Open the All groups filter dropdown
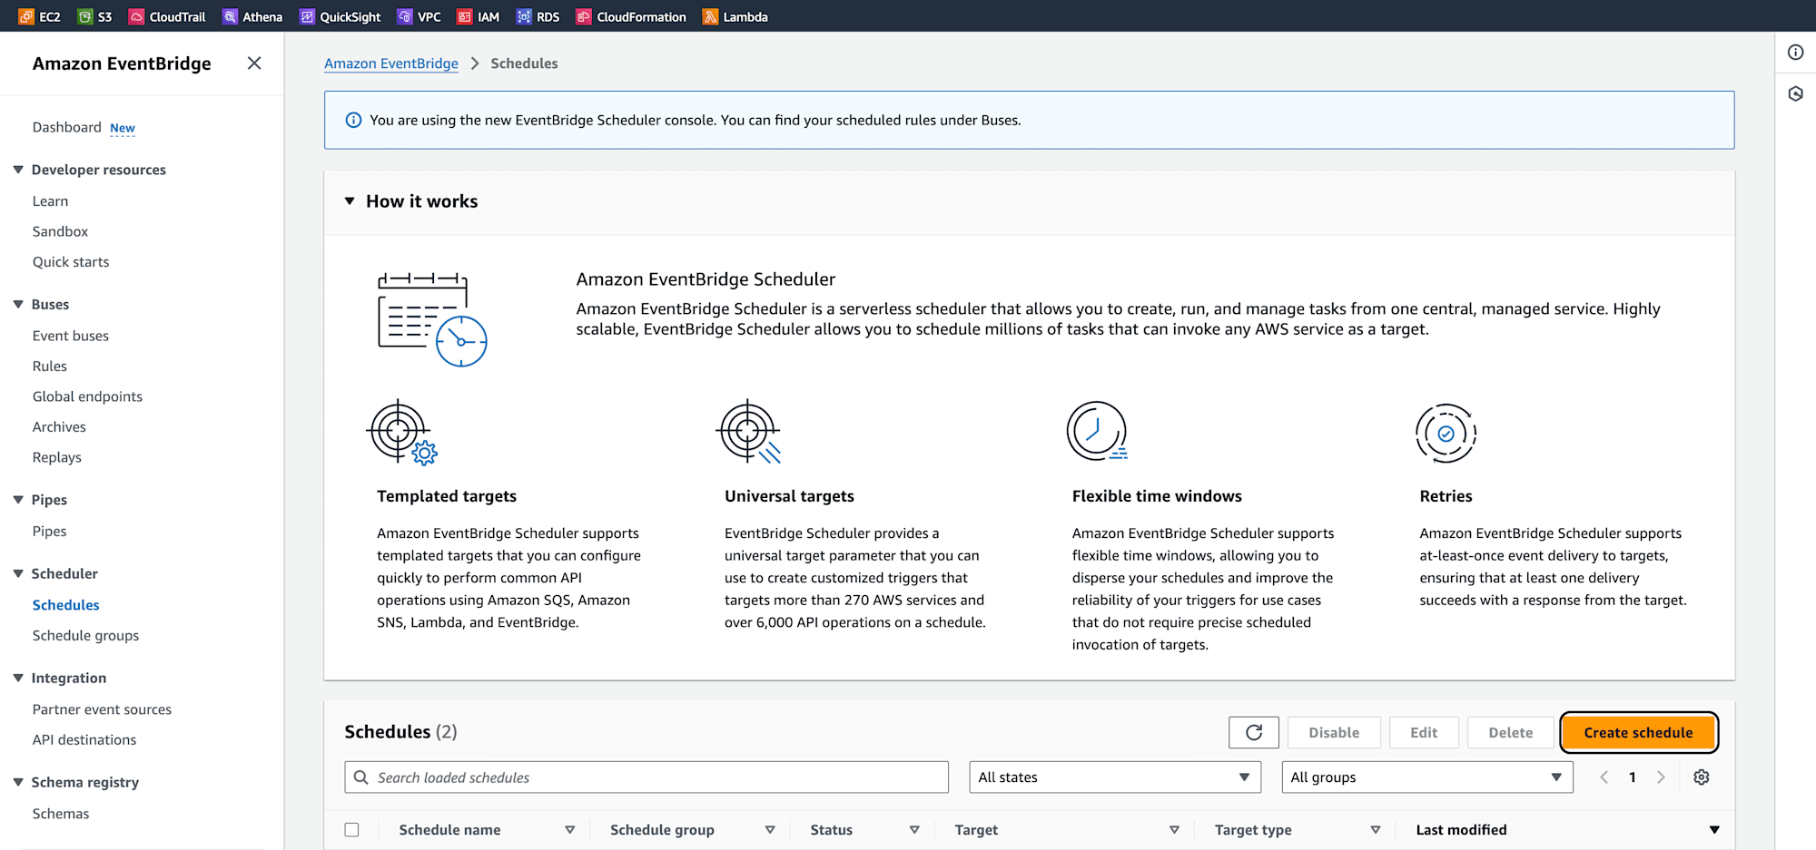Viewport: 1816px width, 850px height. tap(1427, 777)
